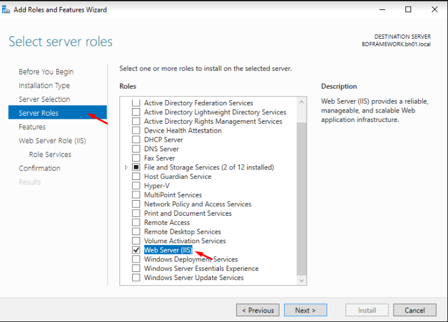The height and width of the screenshot is (322, 448).
Task: Expand File and Storage Services node
Action: (126, 168)
